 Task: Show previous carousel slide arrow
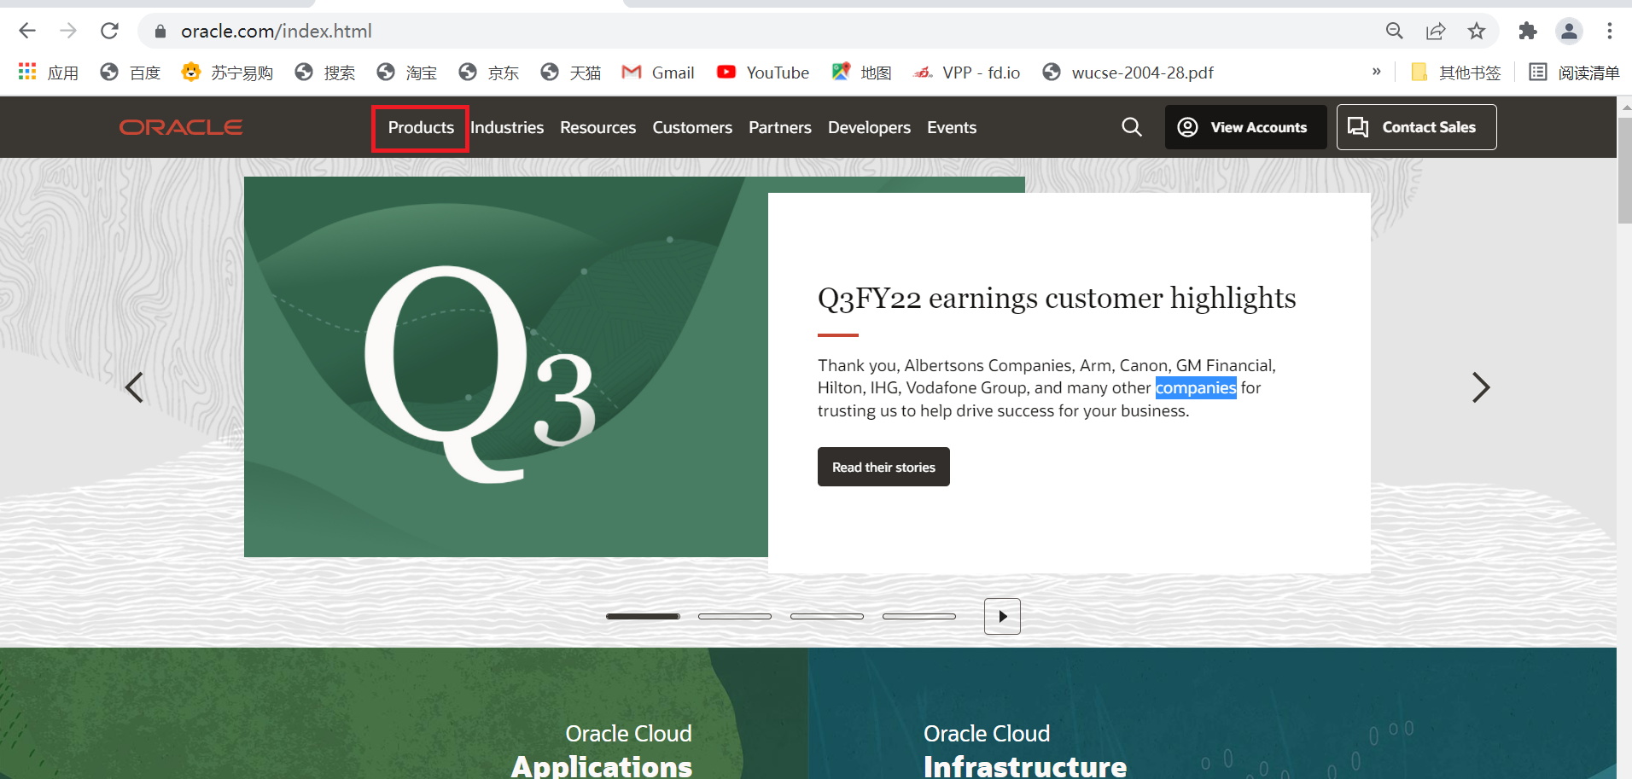pos(134,387)
